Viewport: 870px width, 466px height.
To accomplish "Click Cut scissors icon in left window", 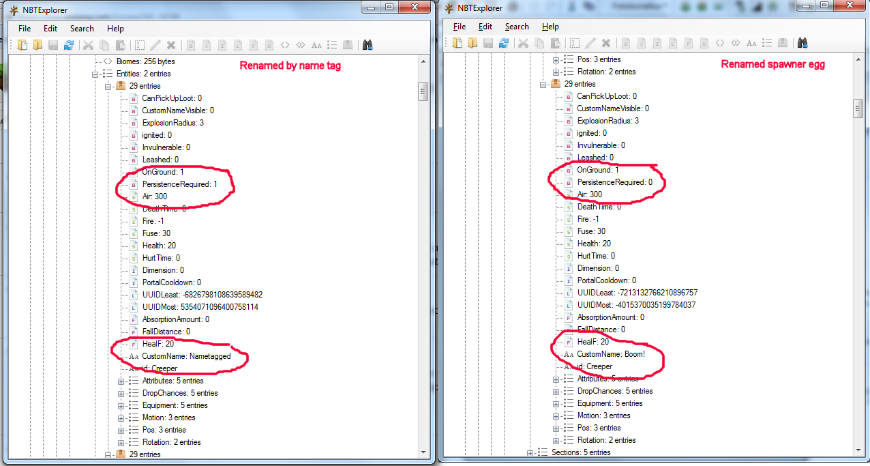I will 88,45.
